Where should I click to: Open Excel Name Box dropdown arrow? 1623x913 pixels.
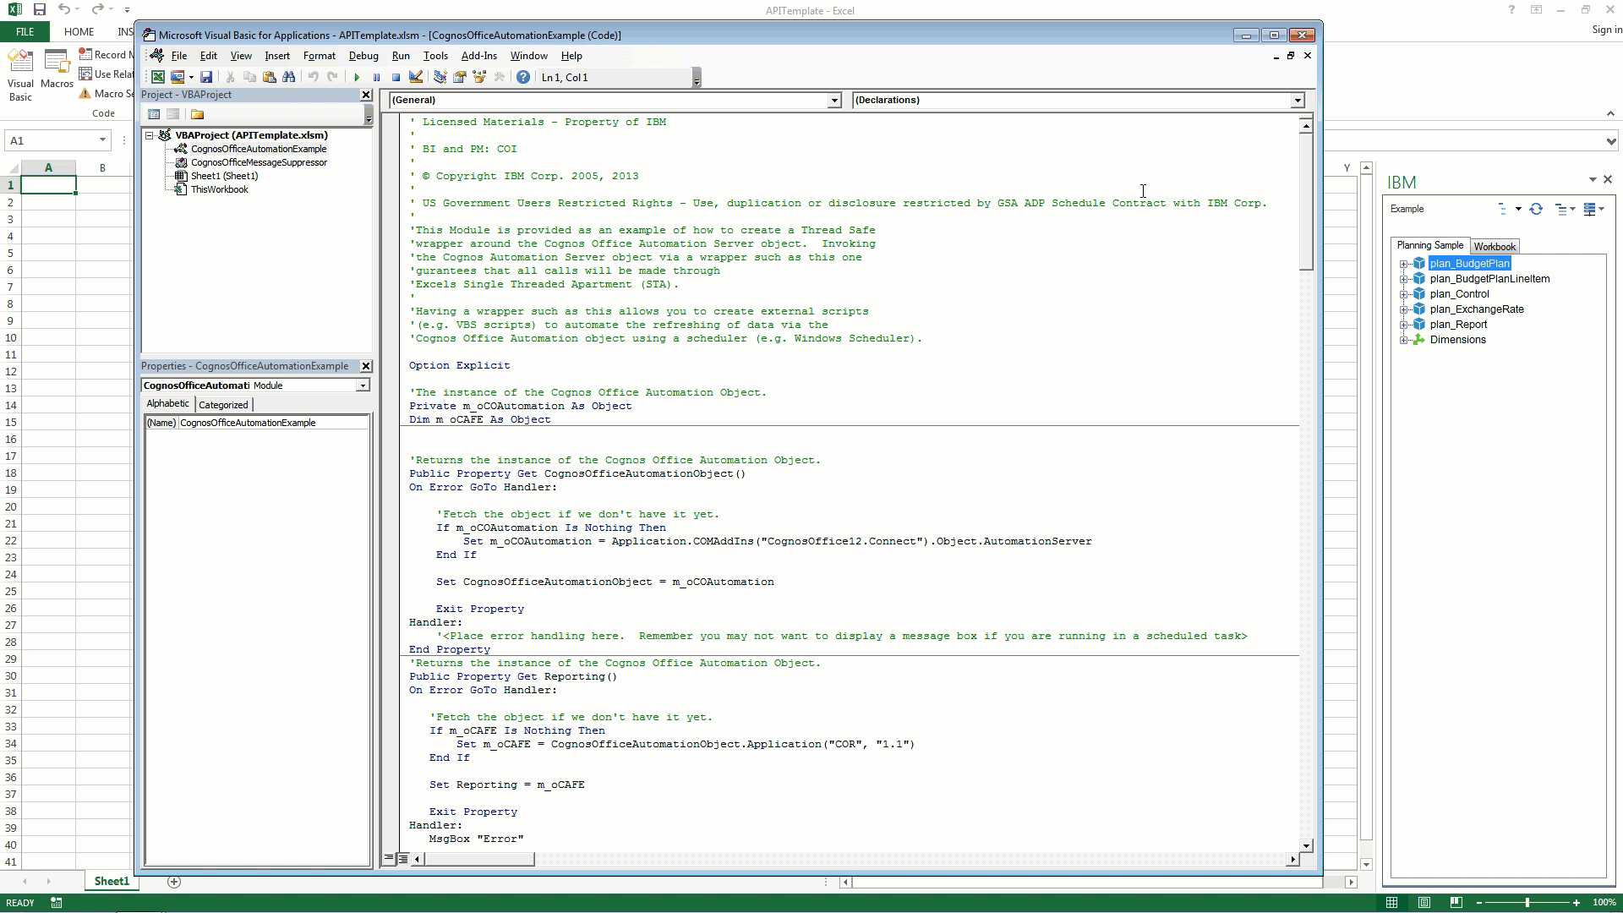pyautogui.click(x=102, y=140)
